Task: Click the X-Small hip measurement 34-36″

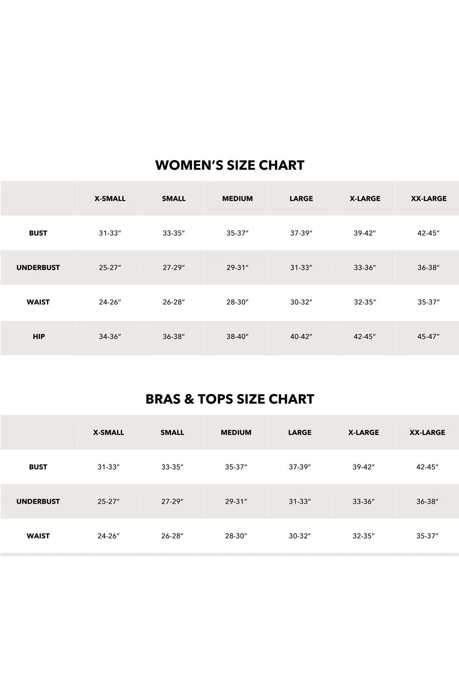Action: (x=110, y=337)
